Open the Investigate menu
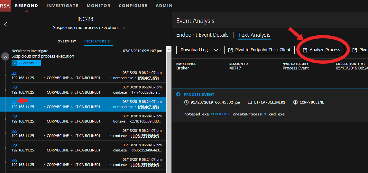The width and height of the screenshot is (368, 173). pos(62,5)
